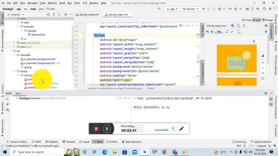Open Layout Inspector
278x156 pixels.
(x=261, y=142)
